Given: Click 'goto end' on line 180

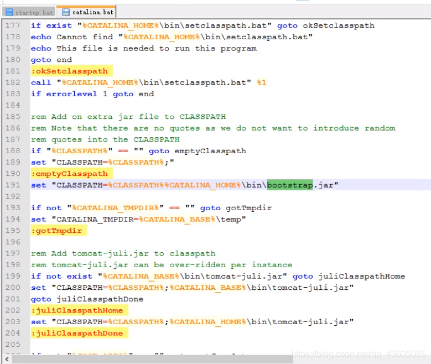Looking at the screenshot, I should coord(51,60).
